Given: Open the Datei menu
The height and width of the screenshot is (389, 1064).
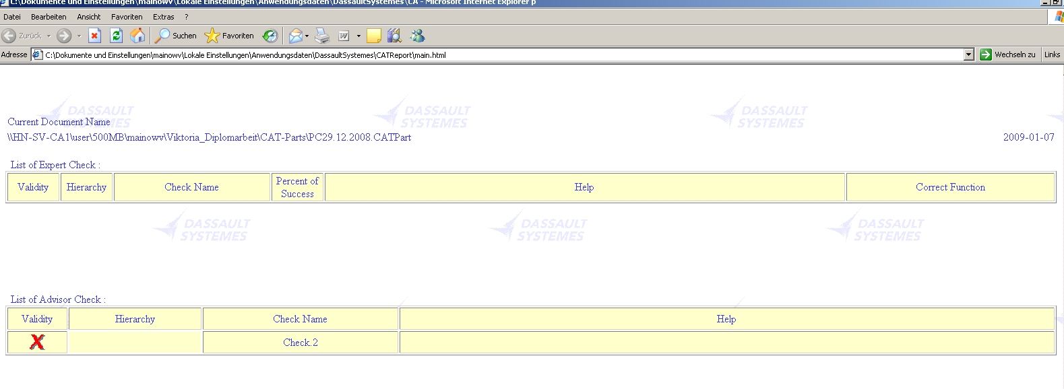Looking at the screenshot, I should (x=12, y=17).
